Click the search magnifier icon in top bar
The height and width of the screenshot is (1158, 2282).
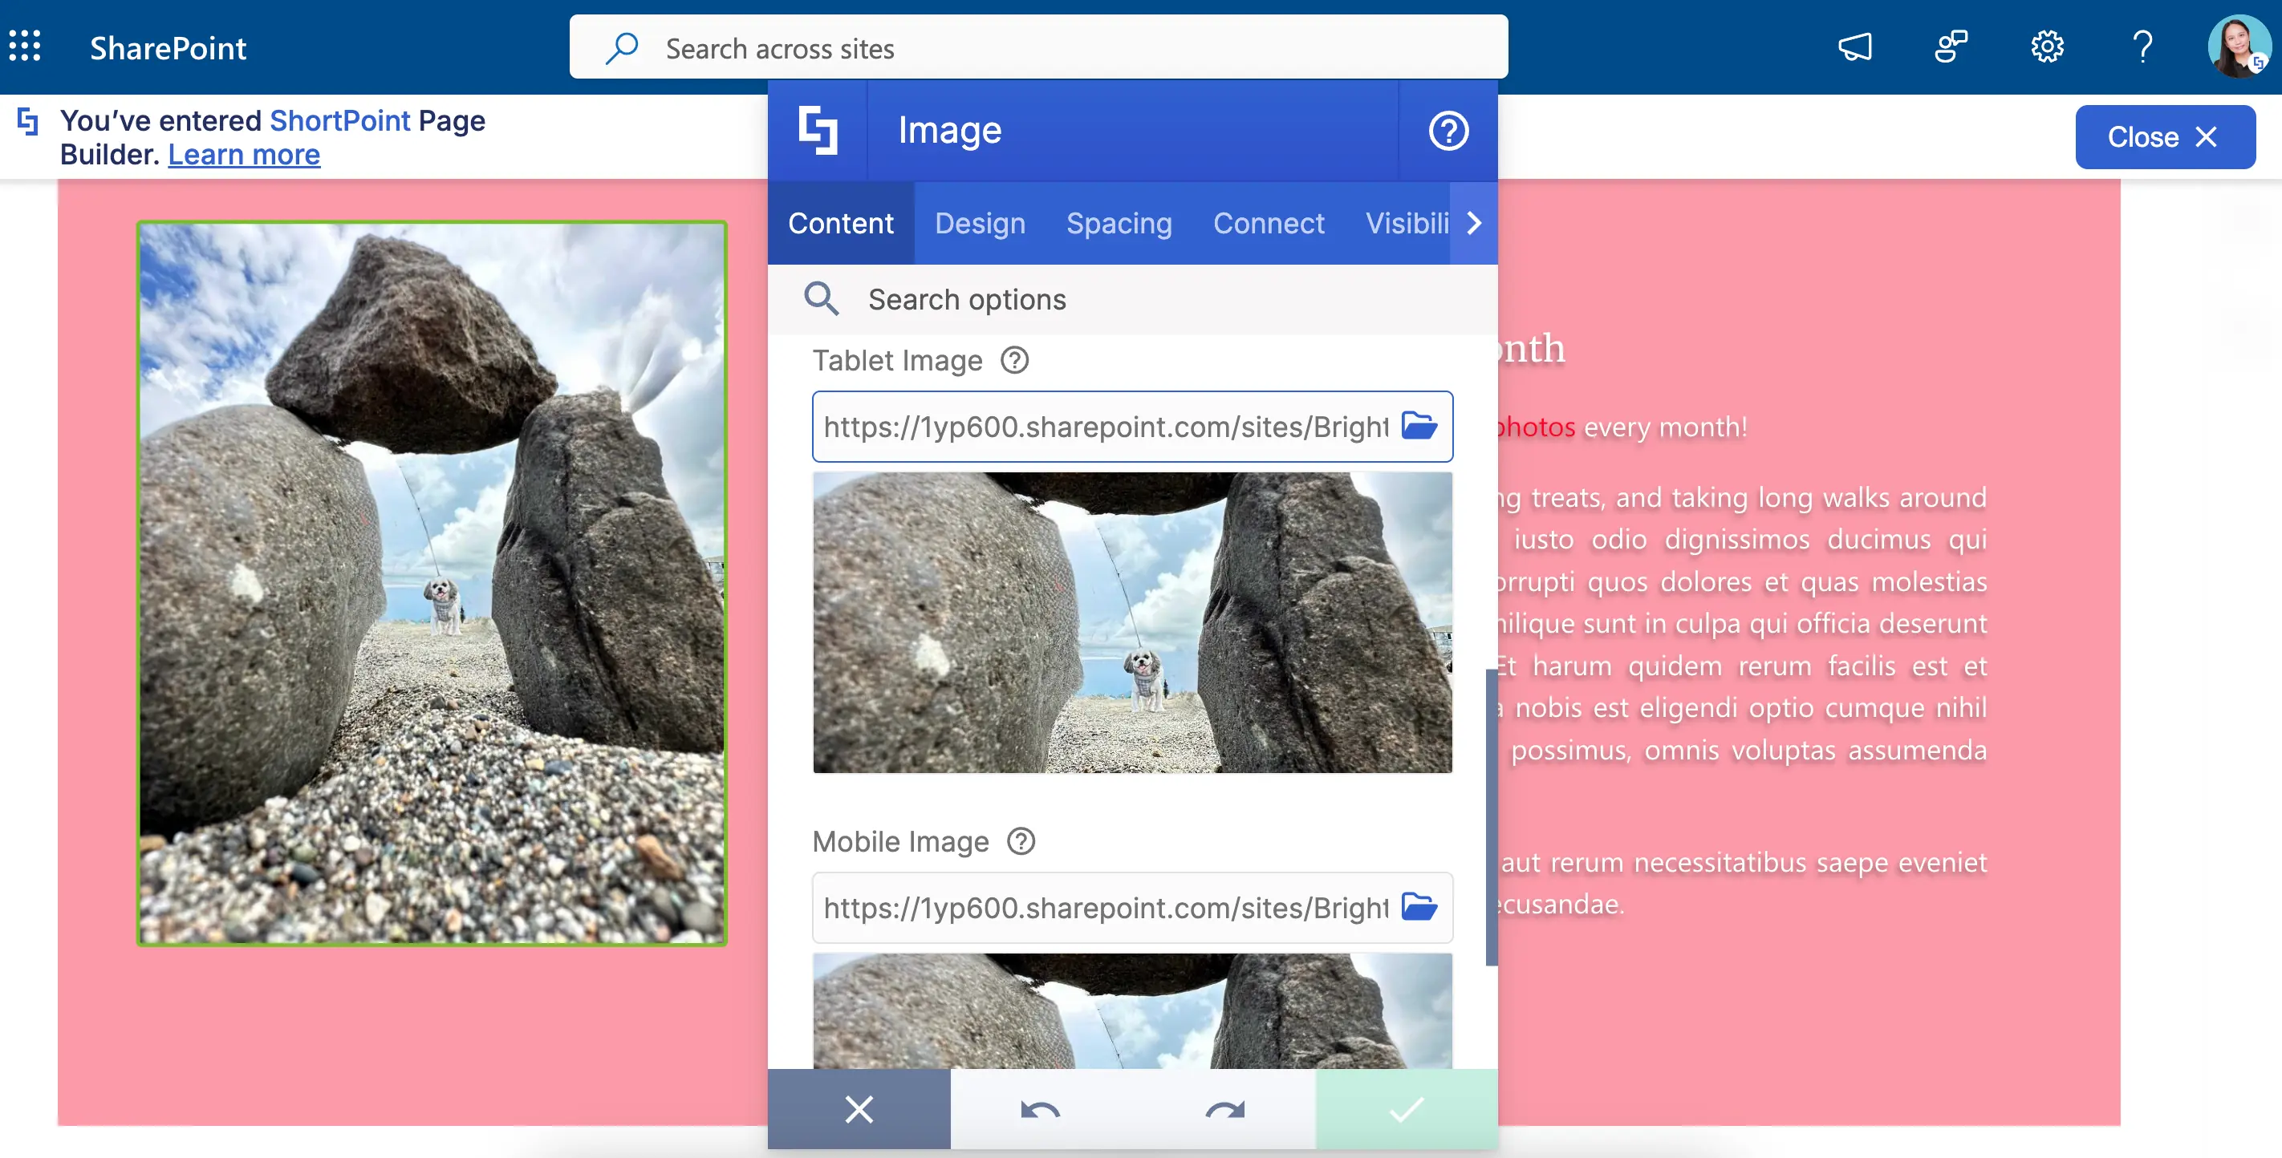[622, 48]
